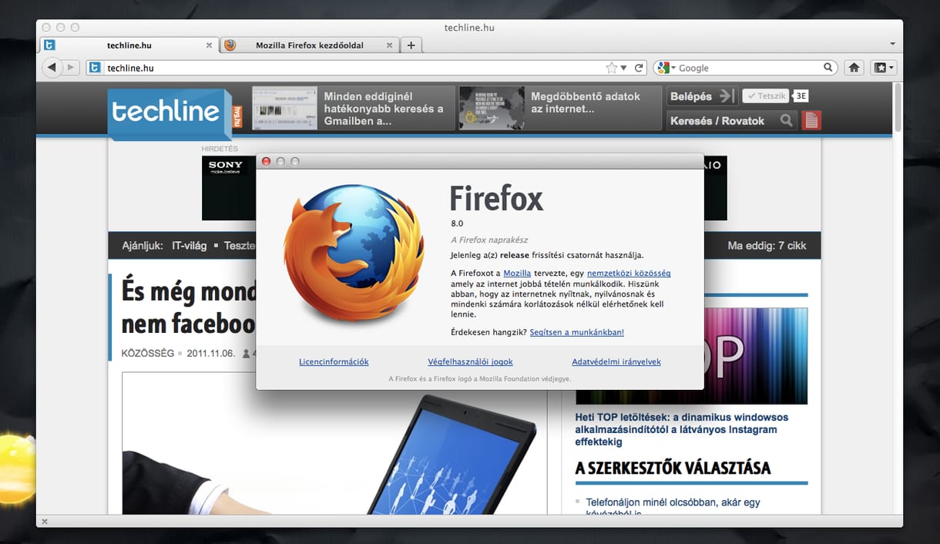Click the techline site icon in address bar
Viewport: 940px width, 544px height.
point(95,68)
